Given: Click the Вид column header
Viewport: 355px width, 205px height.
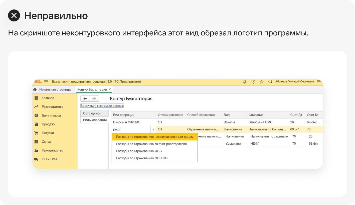Looking at the screenshot, I should pos(234,115).
